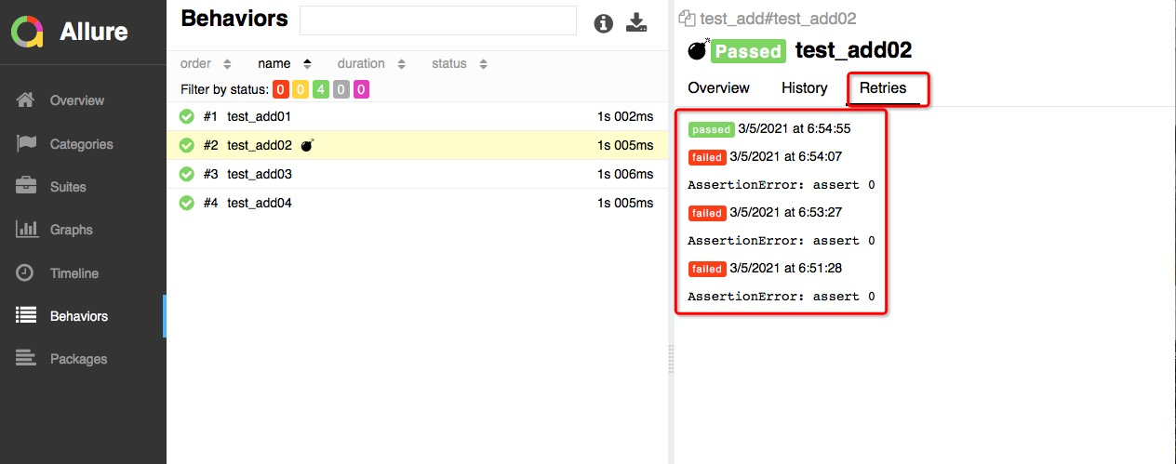The width and height of the screenshot is (1176, 464).
Task: Switch to the Retries tab
Action: [x=883, y=87]
